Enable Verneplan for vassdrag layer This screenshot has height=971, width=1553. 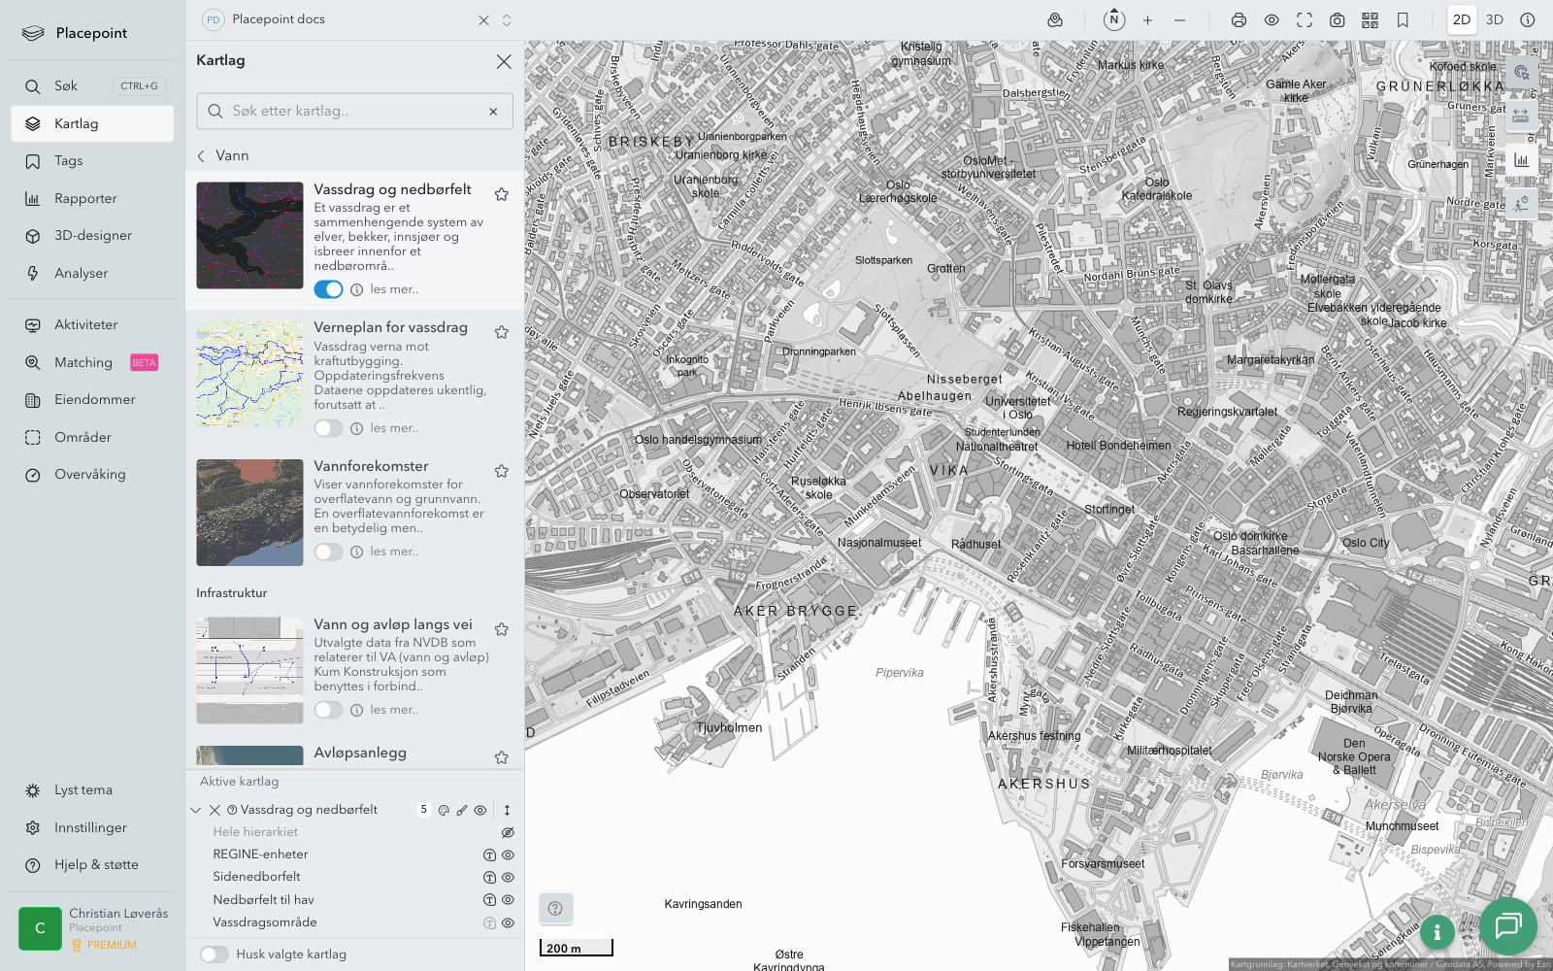328,428
